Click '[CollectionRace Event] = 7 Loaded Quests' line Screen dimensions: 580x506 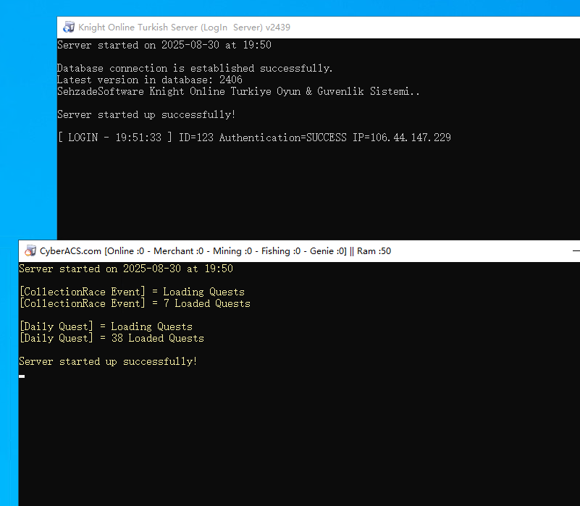click(x=135, y=304)
